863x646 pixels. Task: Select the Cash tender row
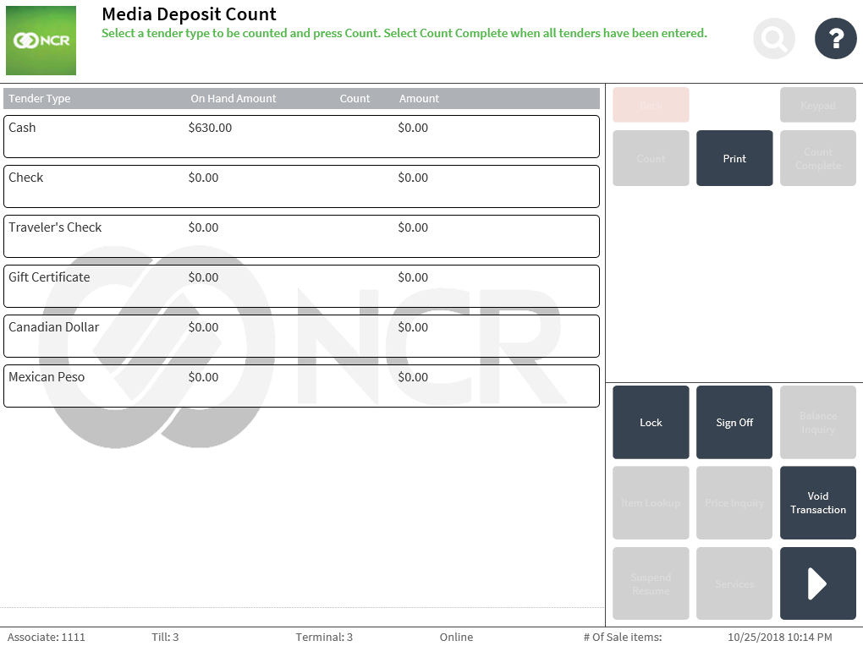pos(301,136)
